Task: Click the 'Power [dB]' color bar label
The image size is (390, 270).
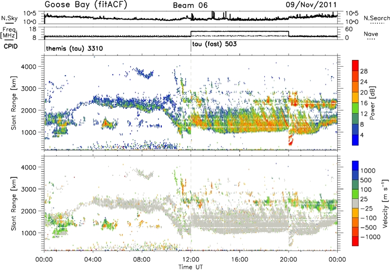Action: (372, 103)
